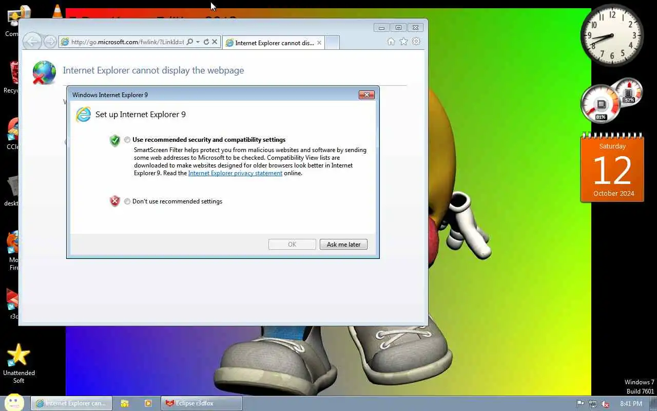This screenshot has width=657, height=411.
Task: Click the OK button in setup dialog
Action: point(292,245)
